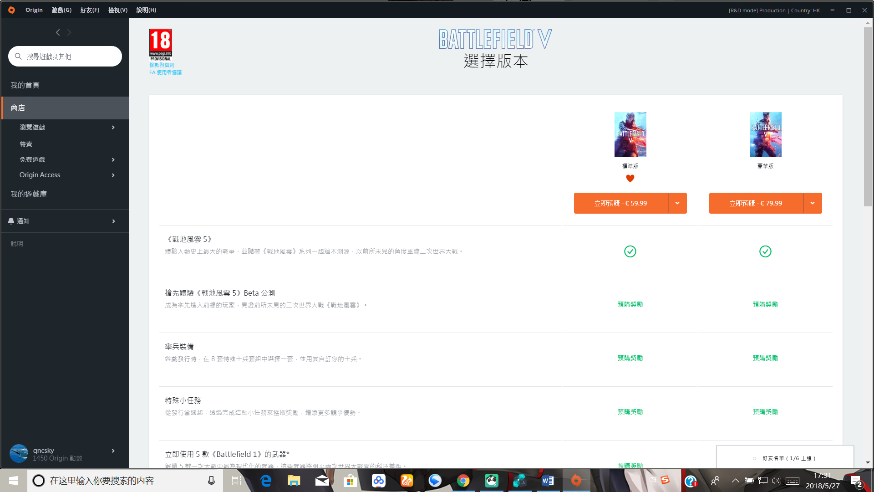Click the 標準版 checkmark for 戰地風雲 5
874x492 pixels.
pos(630,251)
